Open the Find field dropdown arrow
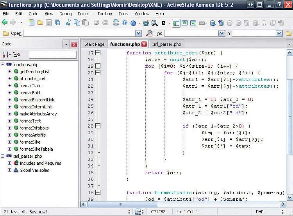The image size is (293, 216). [222, 34]
